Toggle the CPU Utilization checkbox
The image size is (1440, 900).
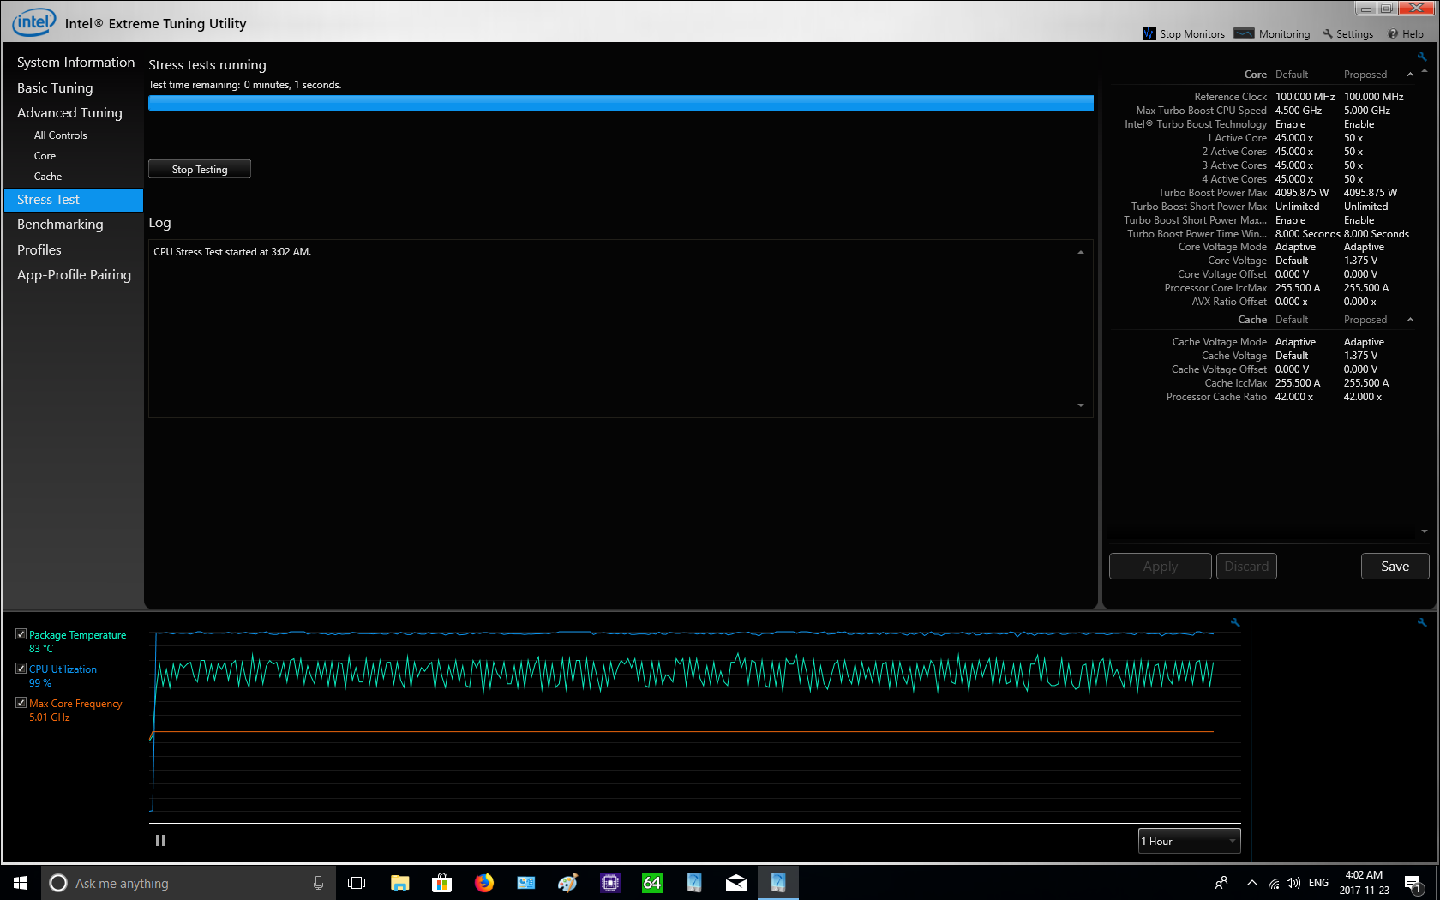point(21,669)
